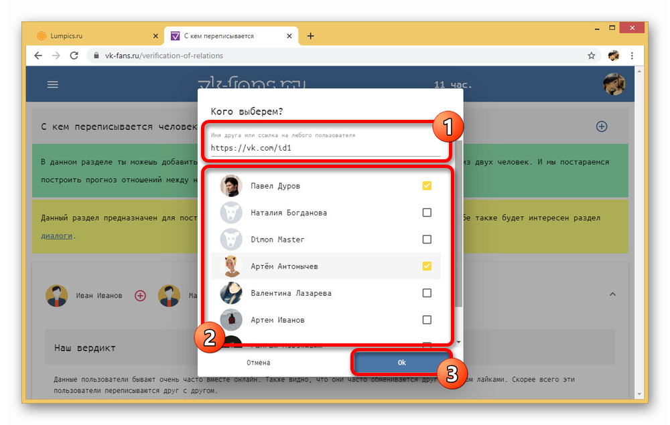
Task: Go forward in browser history
Action: pyautogui.click(x=56, y=56)
